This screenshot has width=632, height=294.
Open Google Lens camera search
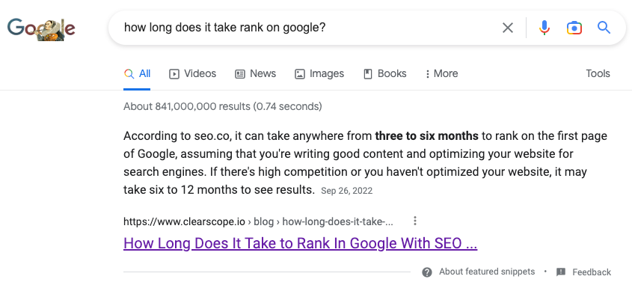(574, 28)
